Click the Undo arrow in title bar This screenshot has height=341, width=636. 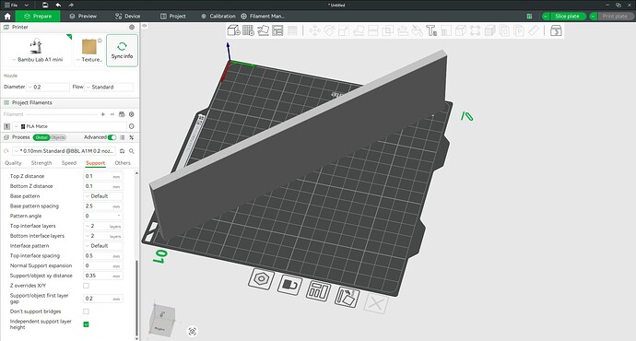tap(58, 5)
